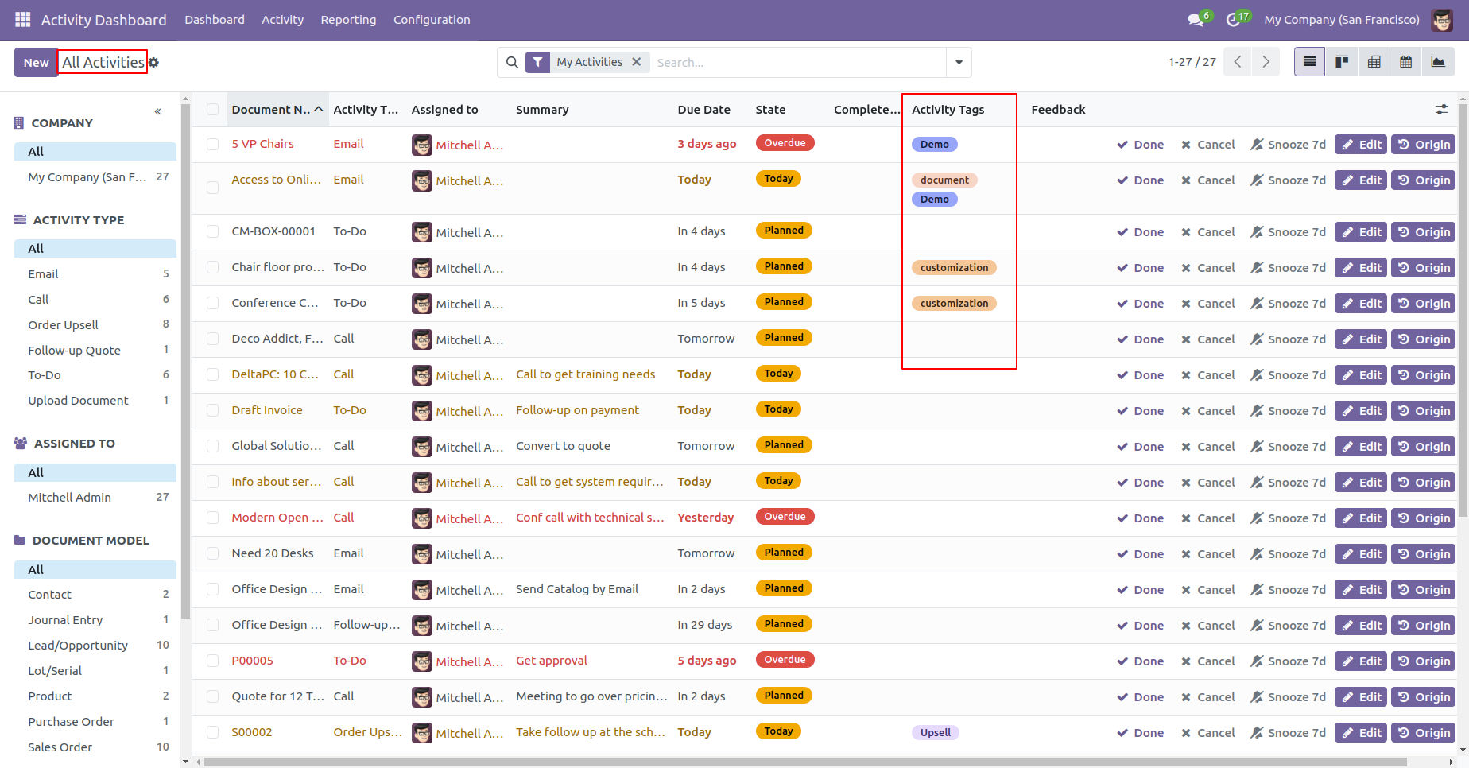Open the search options dropdown arrow
The width and height of the screenshot is (1469, 768).
959,62
